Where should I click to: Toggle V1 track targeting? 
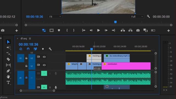(32, 66)
